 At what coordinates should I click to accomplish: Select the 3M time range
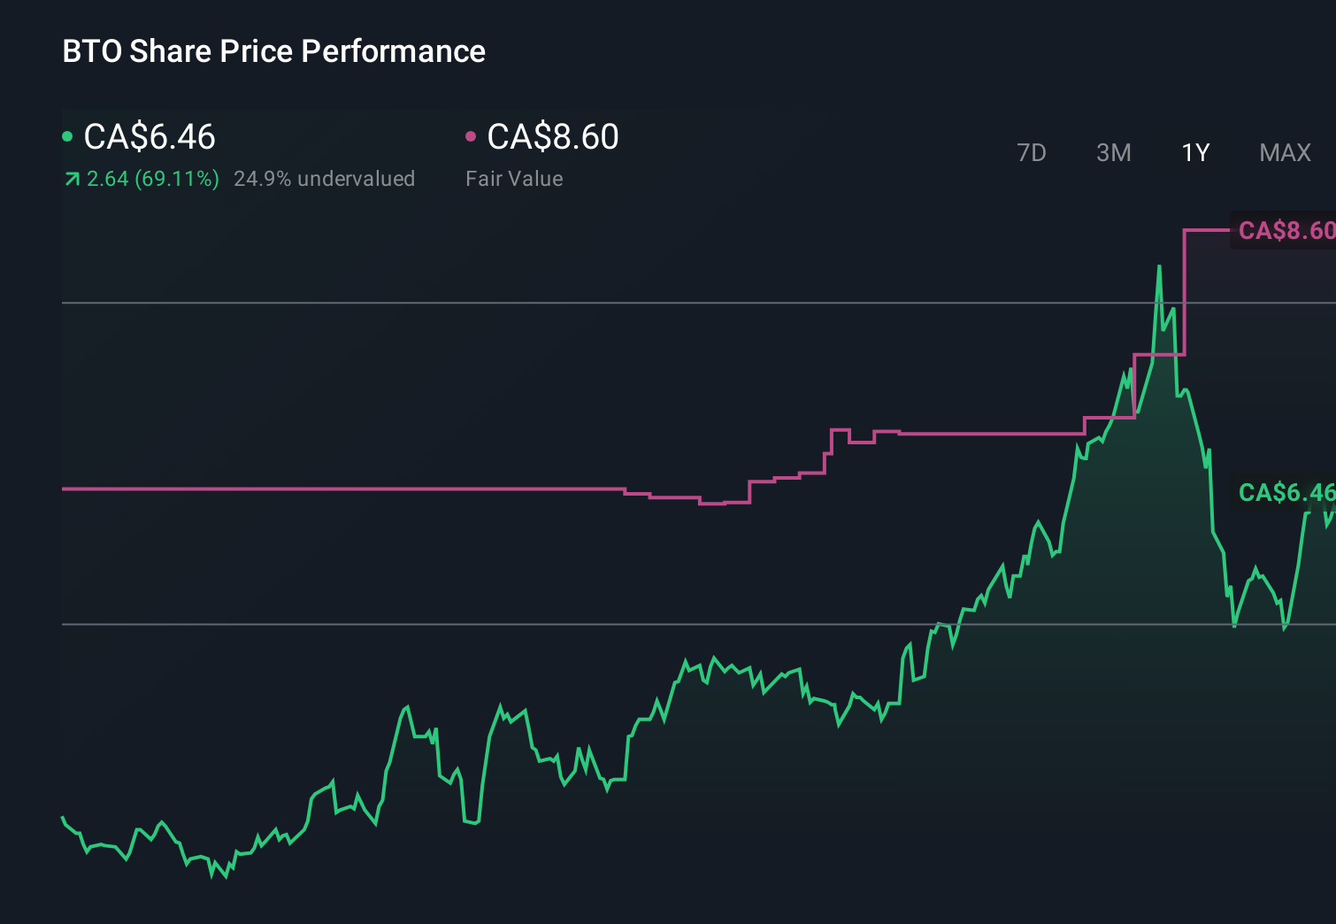point(1112,152)
